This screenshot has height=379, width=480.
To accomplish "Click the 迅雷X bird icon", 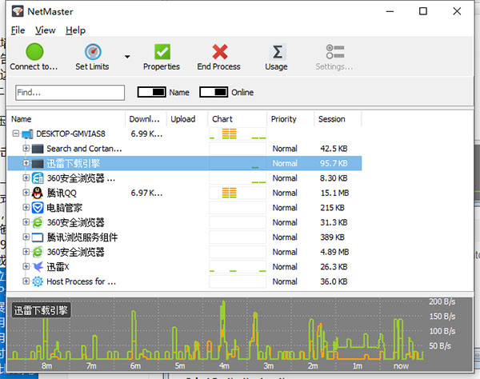I will [38, 267].
